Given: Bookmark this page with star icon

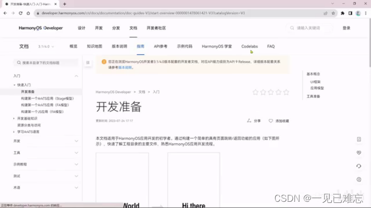Looking at the screenshot, I should pos(333,13).
